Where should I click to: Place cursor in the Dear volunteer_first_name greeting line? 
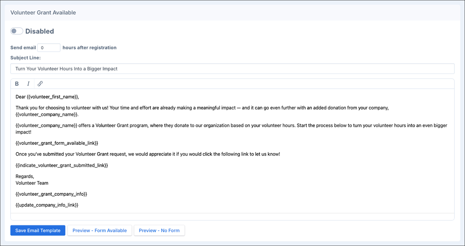[47, 97]
